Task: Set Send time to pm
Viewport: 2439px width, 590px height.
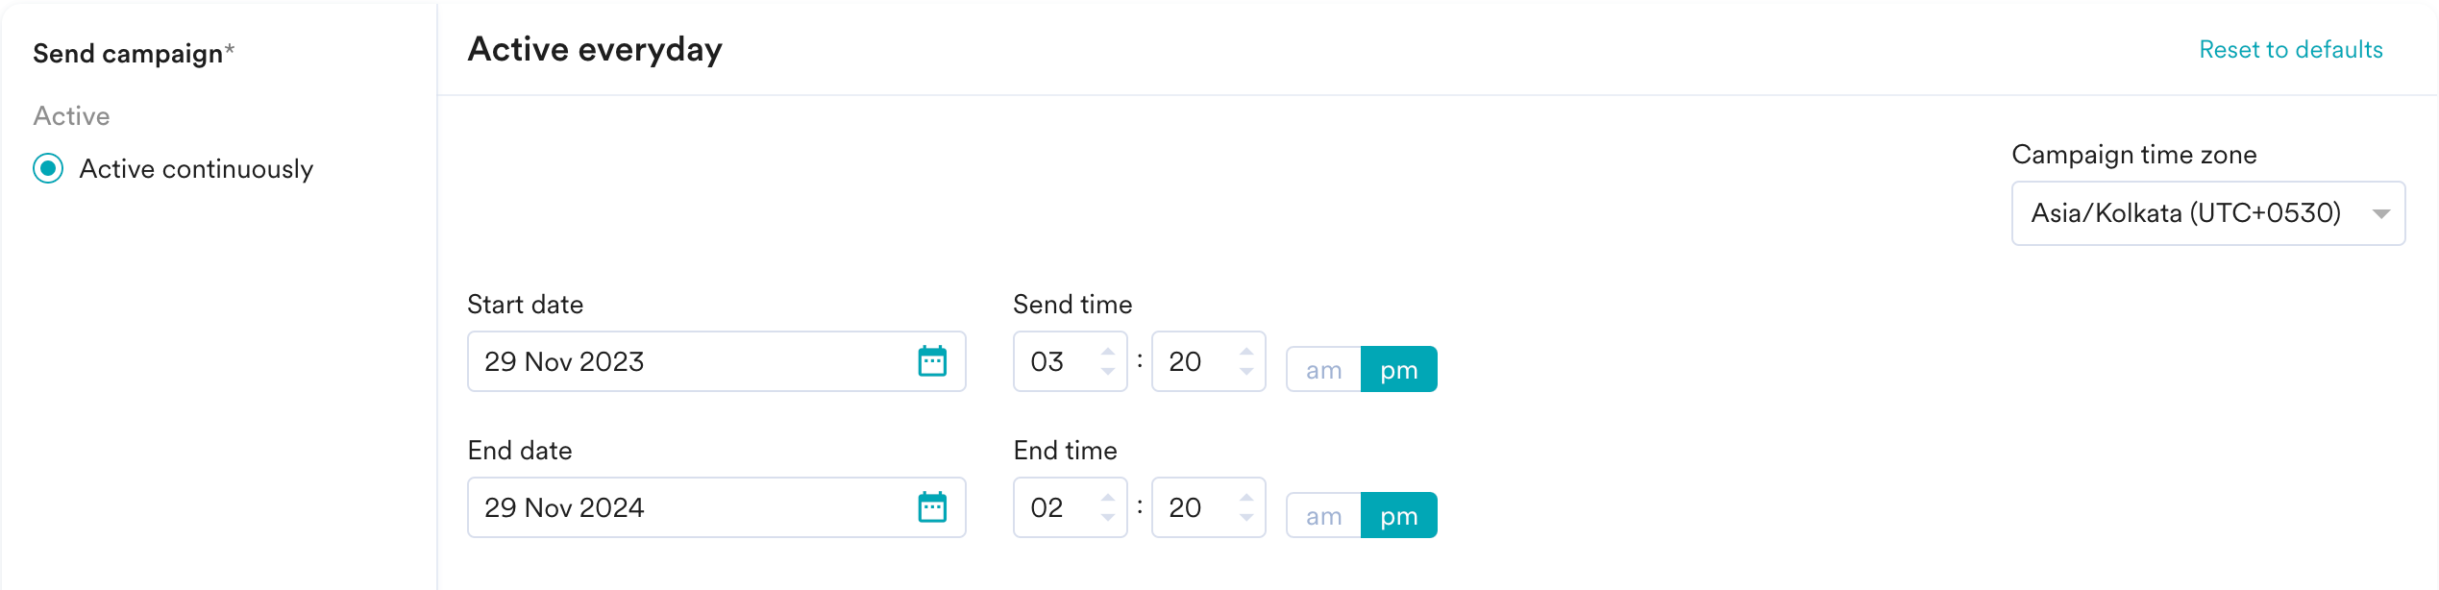Action: click(1398, 370)
